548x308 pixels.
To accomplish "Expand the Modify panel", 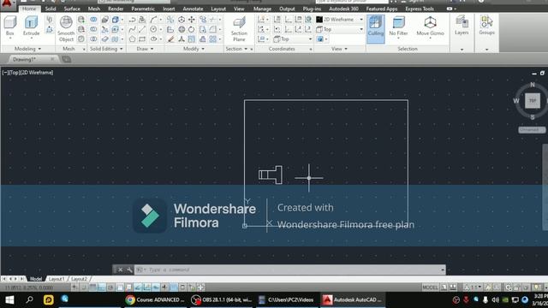I will click(194, 49).
